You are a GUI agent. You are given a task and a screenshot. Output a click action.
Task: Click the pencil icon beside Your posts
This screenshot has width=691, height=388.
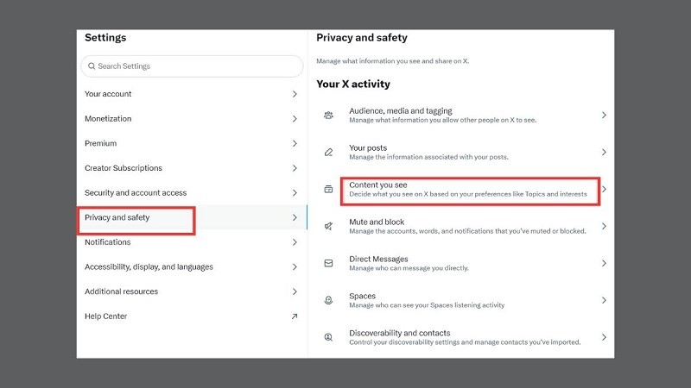[x=328, y=152]
